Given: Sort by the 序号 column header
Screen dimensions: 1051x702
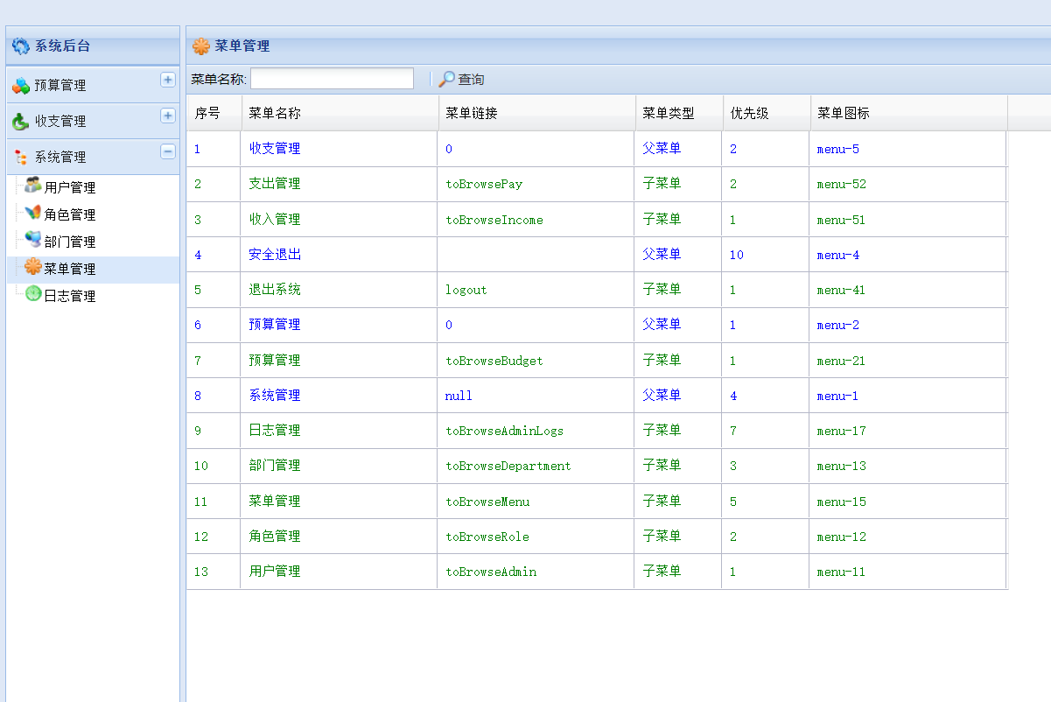Looking at the screenshot, I should pyautogui.click(x=214, y=113).
